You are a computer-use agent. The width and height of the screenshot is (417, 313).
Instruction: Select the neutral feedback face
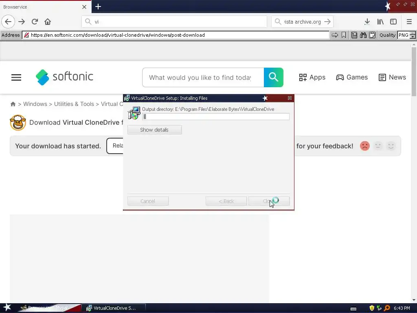[378, 146]
